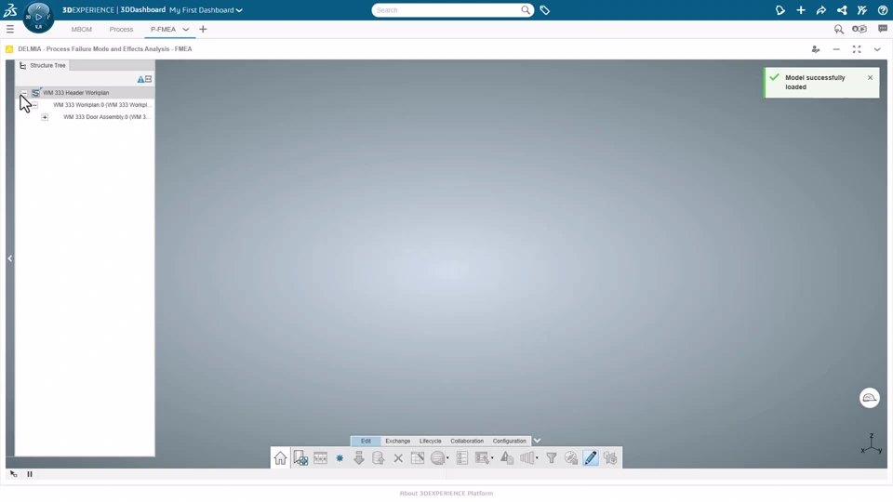The width and height of the screenshot is (893, 502).
Task: Click the last gear-shaped toolbar icon
Action: pyautogui.click(x=610, y=458)
